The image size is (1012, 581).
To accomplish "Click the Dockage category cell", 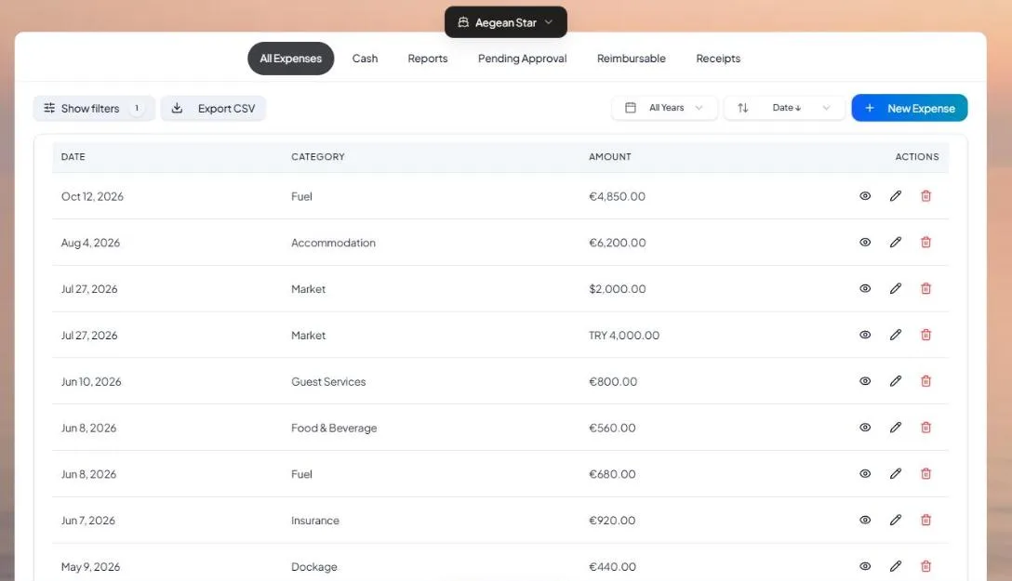I will click(313, 567).
